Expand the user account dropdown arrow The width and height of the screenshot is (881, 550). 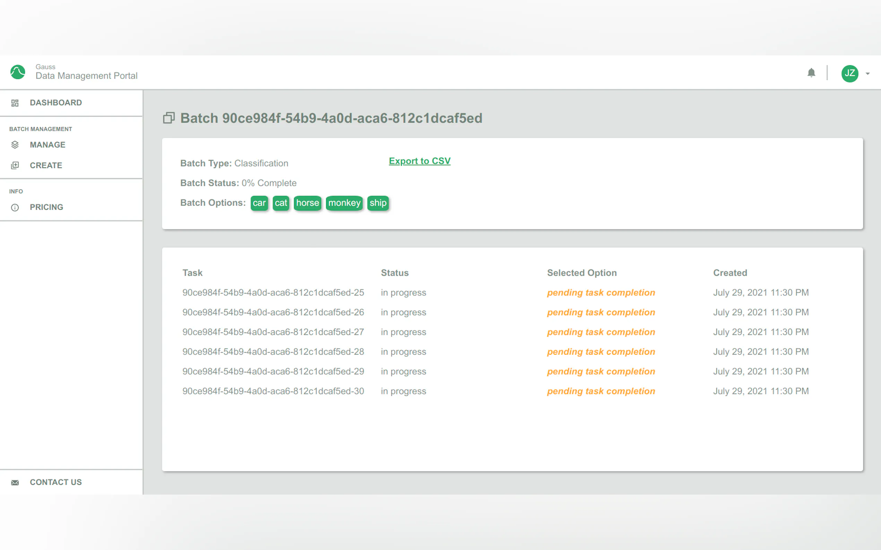pos(867,74)
